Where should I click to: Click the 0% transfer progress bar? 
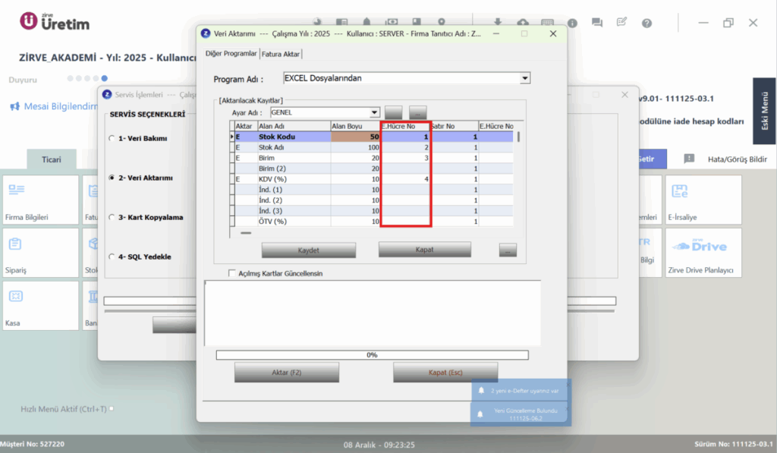(372, 355)
